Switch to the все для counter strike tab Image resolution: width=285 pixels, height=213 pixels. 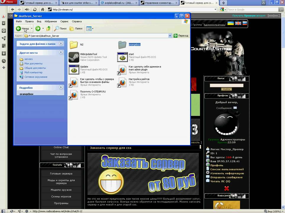tap(79, 3)
